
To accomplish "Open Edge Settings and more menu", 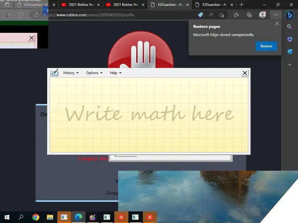I will point(276,15).
